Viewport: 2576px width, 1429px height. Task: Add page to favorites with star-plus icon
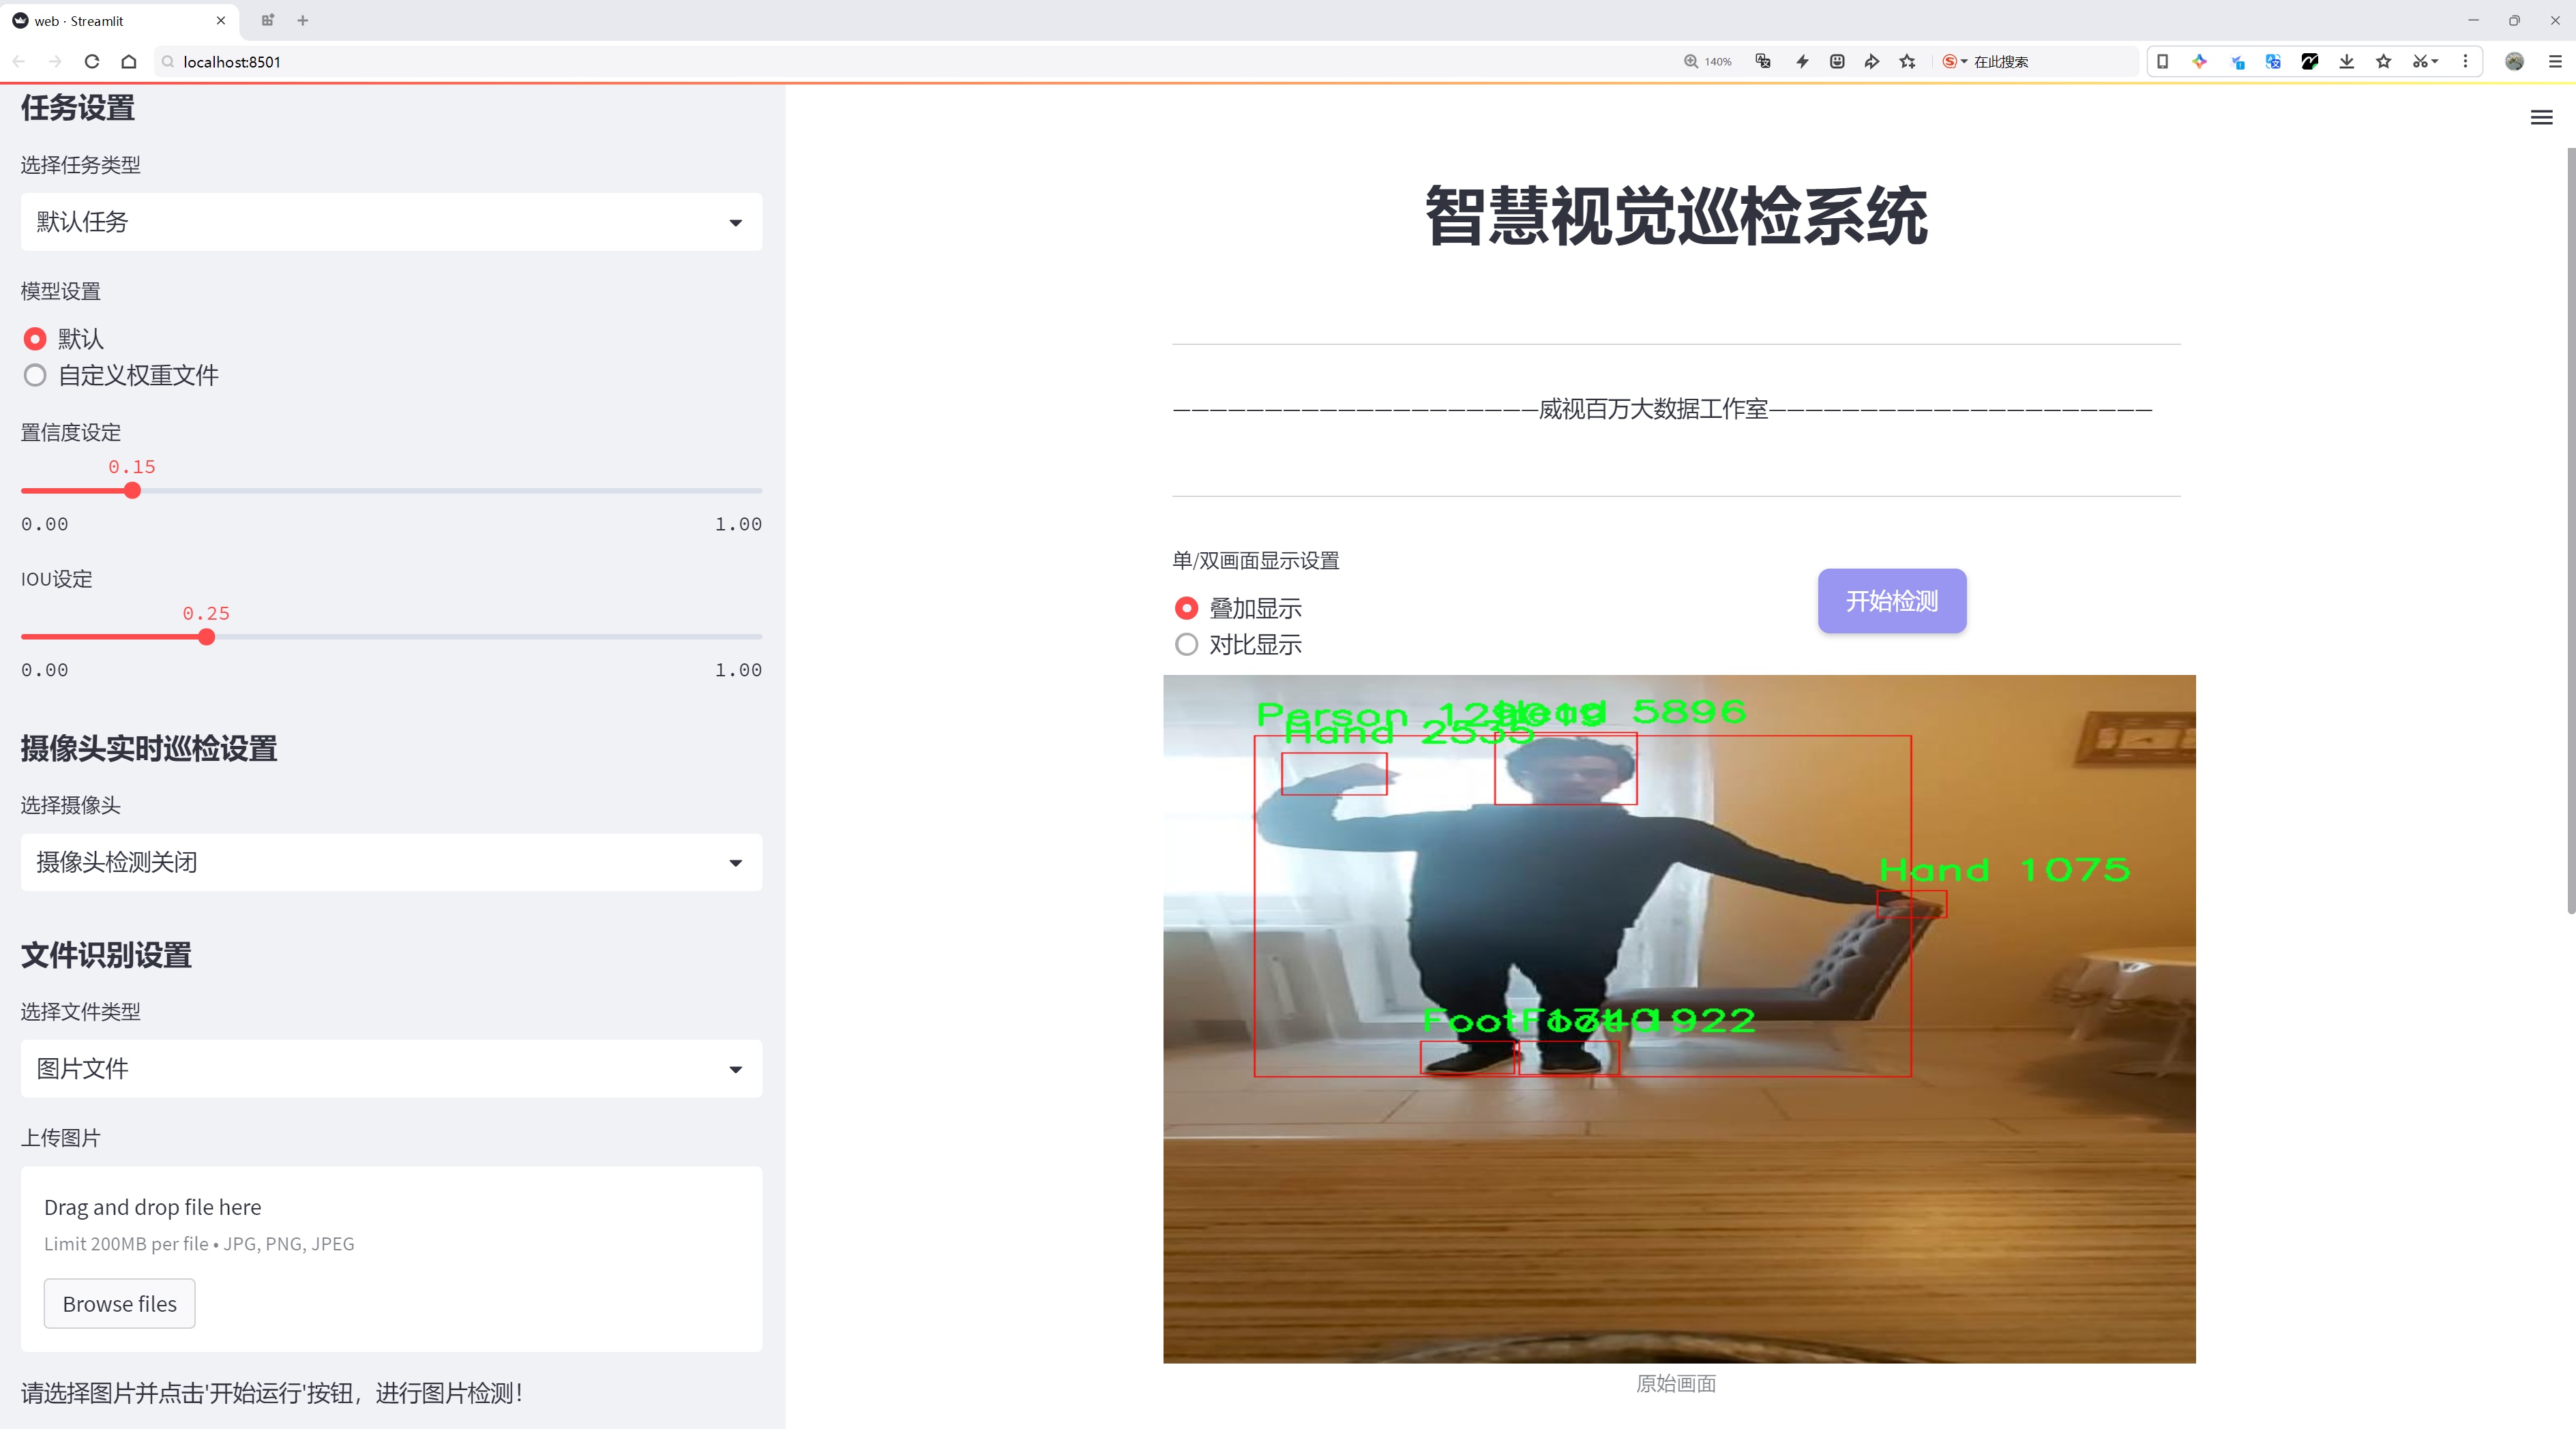[x=1908, y=62]
